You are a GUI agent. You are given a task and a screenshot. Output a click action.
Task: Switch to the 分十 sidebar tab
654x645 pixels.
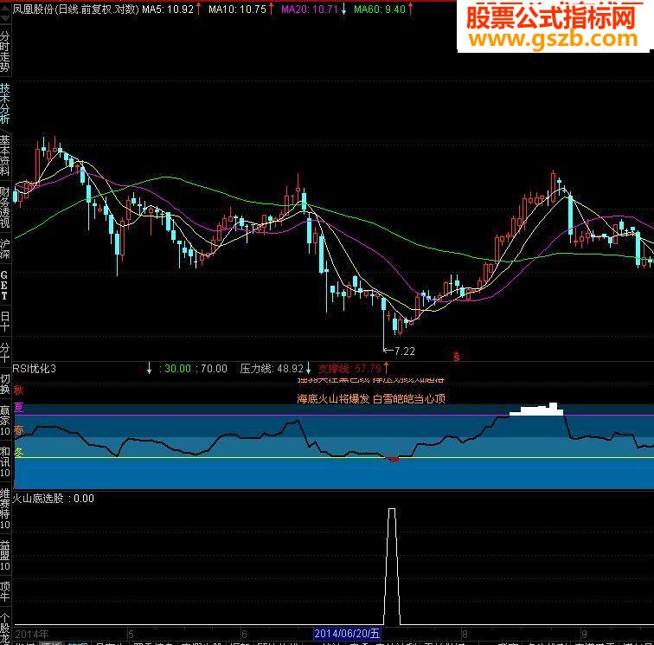click(4, 353)
